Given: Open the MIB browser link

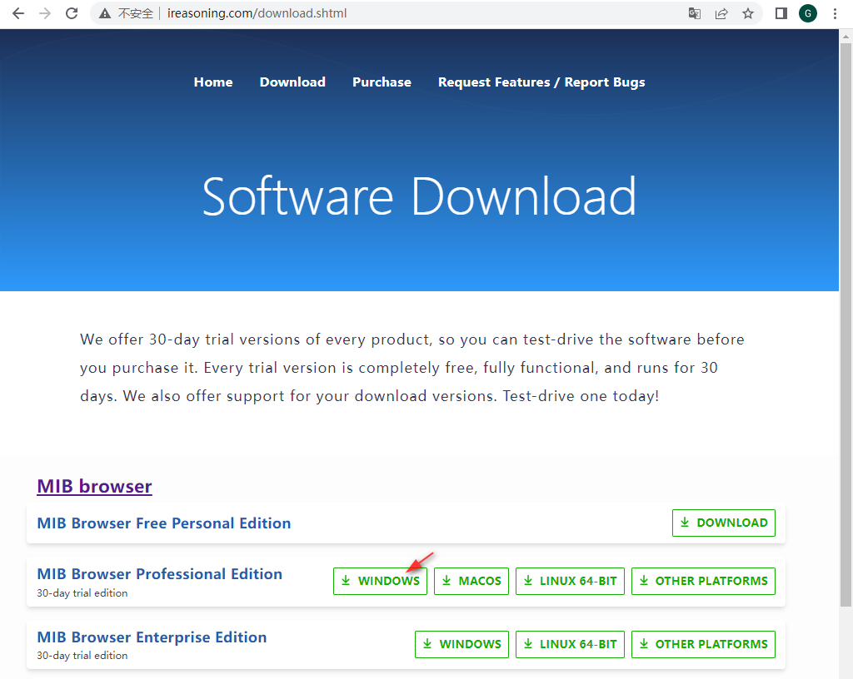Looking at the screenshot, I should [94, 486].
